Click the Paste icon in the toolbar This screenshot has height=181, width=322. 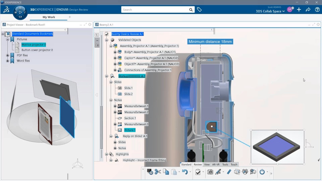click(x=174, y=172)
